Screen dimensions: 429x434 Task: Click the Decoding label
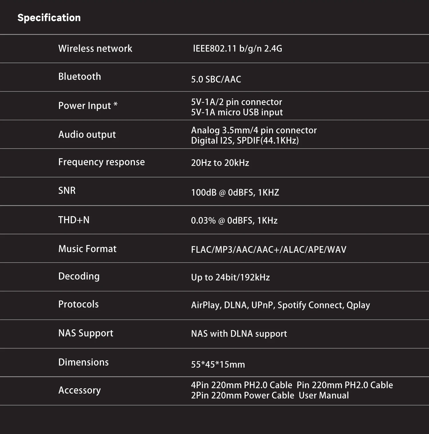79,276
